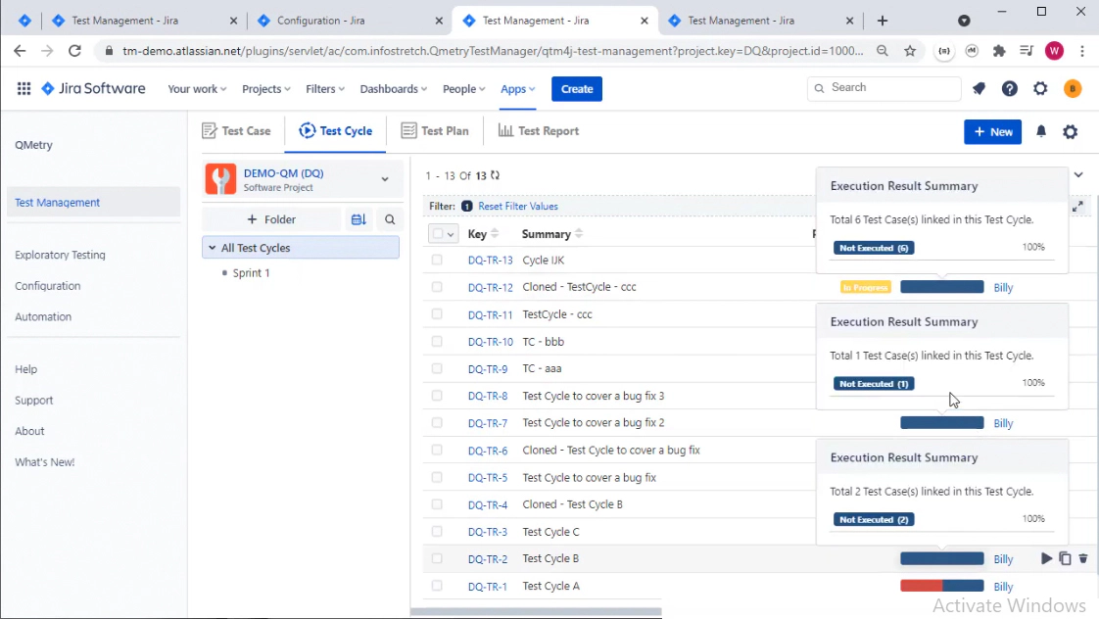Open the notifications bell next to New
This screenshot has height=620, width=1099.
click(1041, 131)
